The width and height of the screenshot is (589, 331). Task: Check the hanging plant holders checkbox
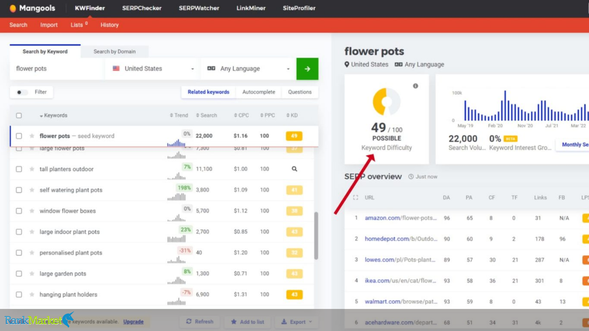click(19, 295)
